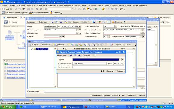Click the magnifier next to Организация field
Image resolution: width=174 pixels, height=109 pixels.
point(80,30)
